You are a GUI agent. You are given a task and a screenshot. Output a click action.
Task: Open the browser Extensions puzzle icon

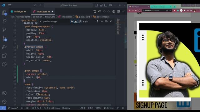[184, 11]
